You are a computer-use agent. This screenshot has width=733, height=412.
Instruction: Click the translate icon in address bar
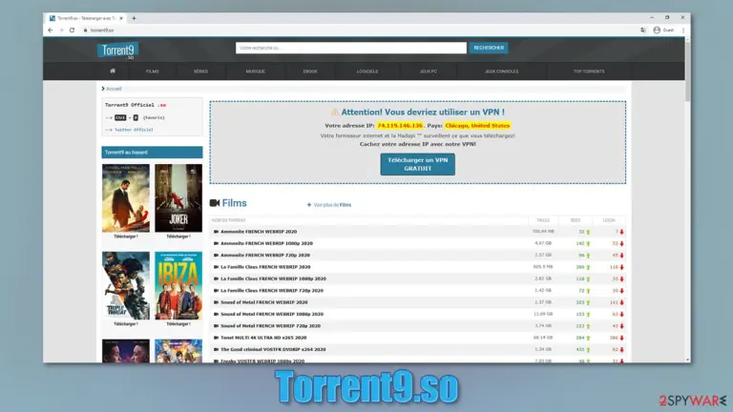coord(643,30)
